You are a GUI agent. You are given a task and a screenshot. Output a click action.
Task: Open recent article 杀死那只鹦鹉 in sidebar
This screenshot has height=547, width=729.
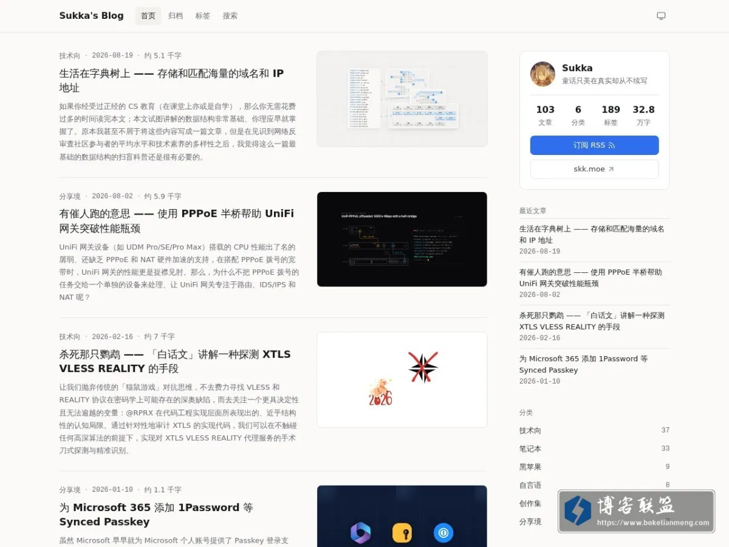coord(592,321)
